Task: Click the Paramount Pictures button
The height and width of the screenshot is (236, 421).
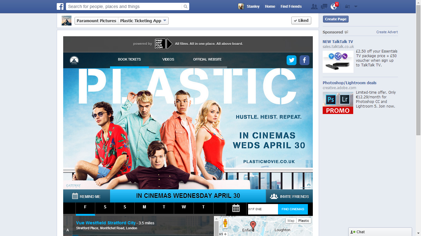Action: click(96, 21)
